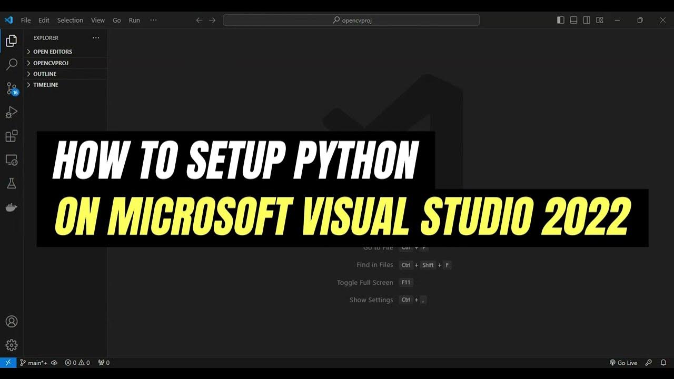This screenshot has height=379, width=674.
Task: Click the EXPLORER panel title
Action: tap(46, 38)
